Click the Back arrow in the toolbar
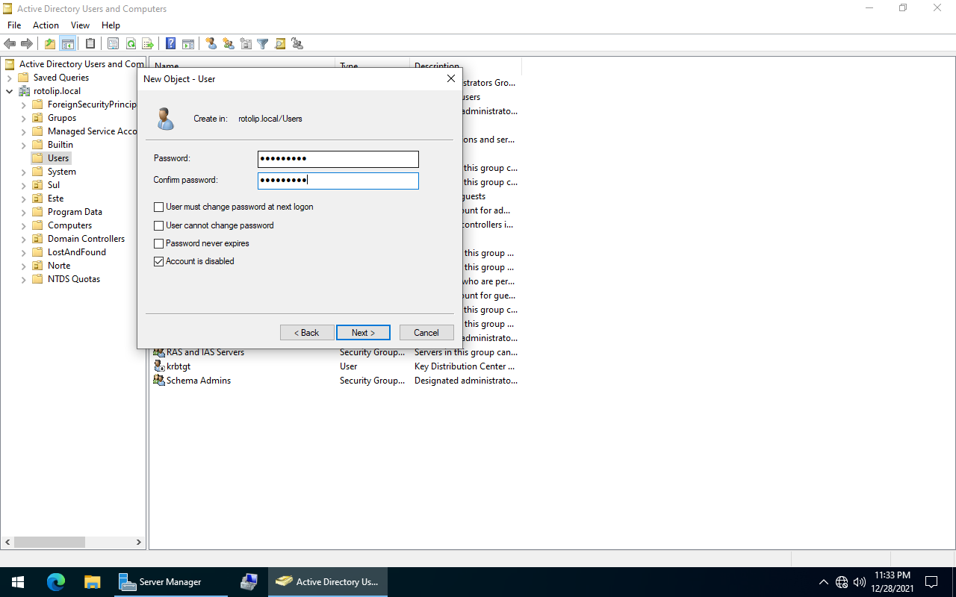956x597 pixels. click(10, 44)
